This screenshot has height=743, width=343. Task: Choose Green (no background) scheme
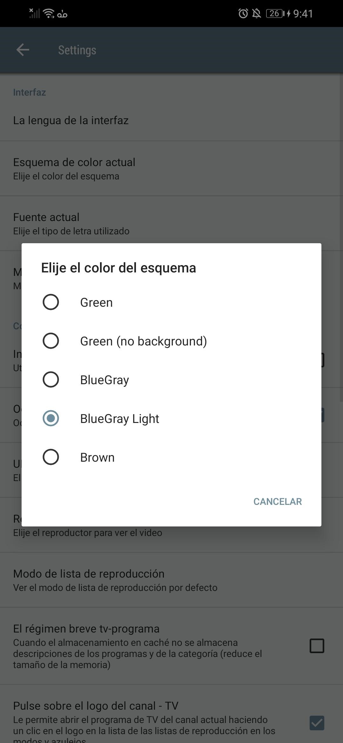click(x=51, y=341)
